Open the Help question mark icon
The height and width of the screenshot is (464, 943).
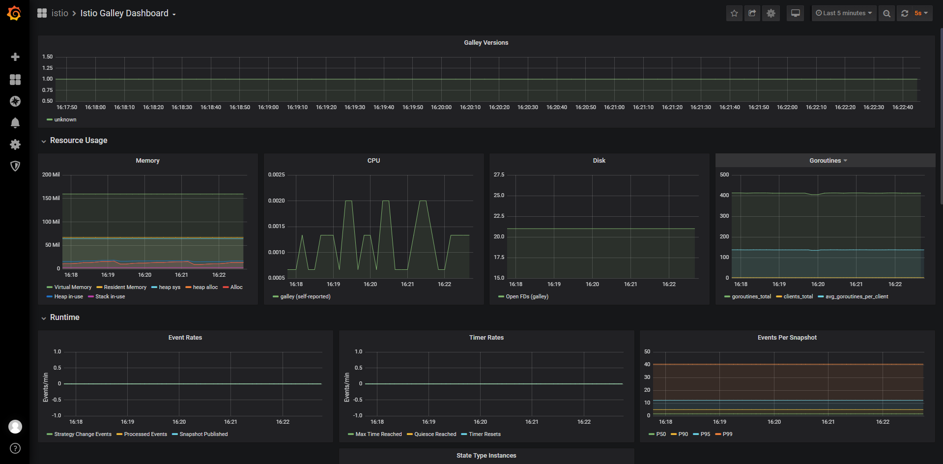click(x=15, y=448)
